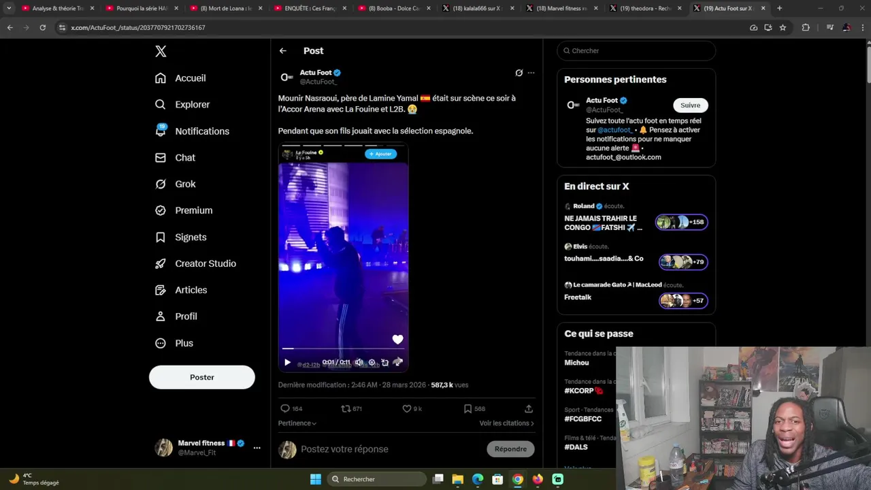Open the Chat messages section
This screenshot has height=490, width=871.
pos(175,158)
